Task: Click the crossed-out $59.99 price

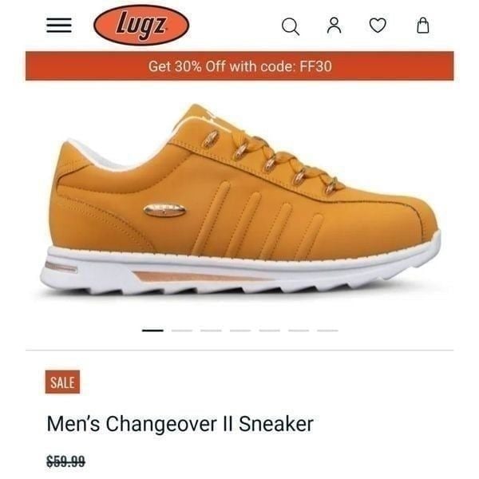Action: pos(65,461)
